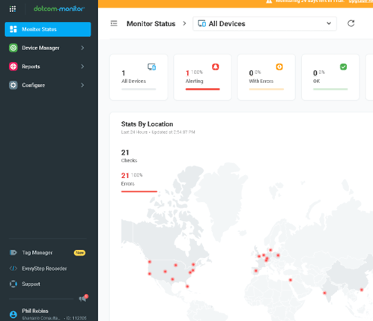Click the Phil Robins user avatar
Screen dimensions: 373x321
pos(13,314)
